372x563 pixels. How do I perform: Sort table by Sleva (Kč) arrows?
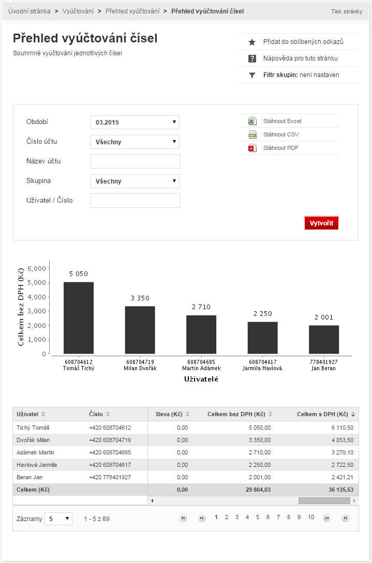(187, 414)
